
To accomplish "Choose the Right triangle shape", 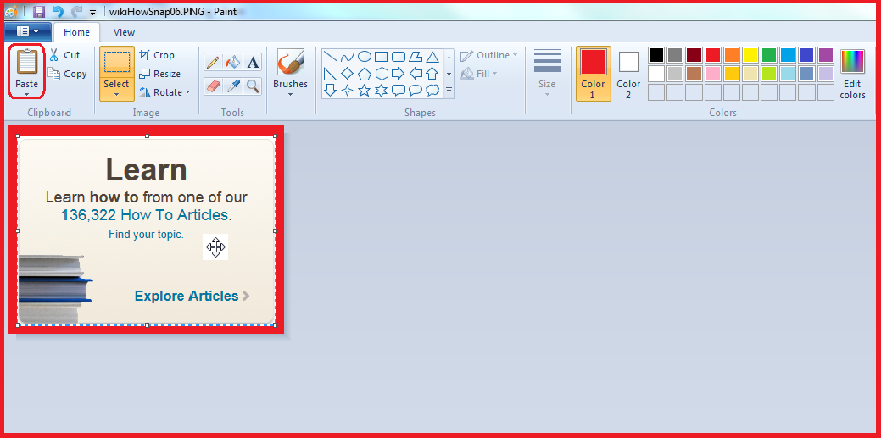I will tap(331, 74).
